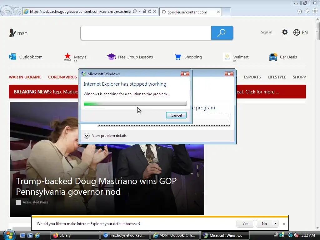
Task: Open MSN settings gear icon
Action: (x=285, y=32)
